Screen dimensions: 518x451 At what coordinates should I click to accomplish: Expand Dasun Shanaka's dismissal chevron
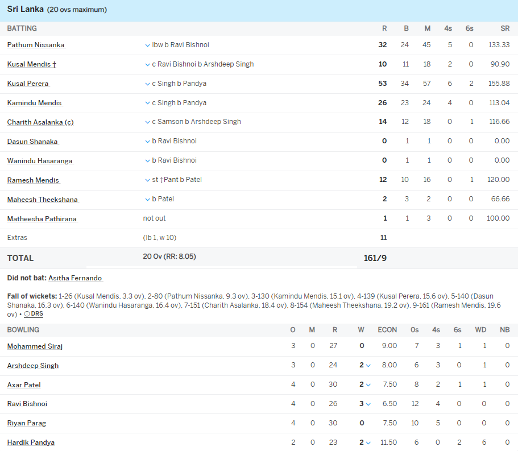(148, 142)
